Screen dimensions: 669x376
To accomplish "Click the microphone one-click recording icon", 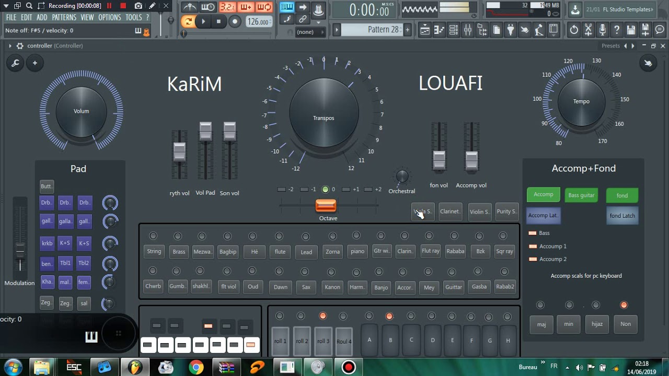I will pos(603,30).
